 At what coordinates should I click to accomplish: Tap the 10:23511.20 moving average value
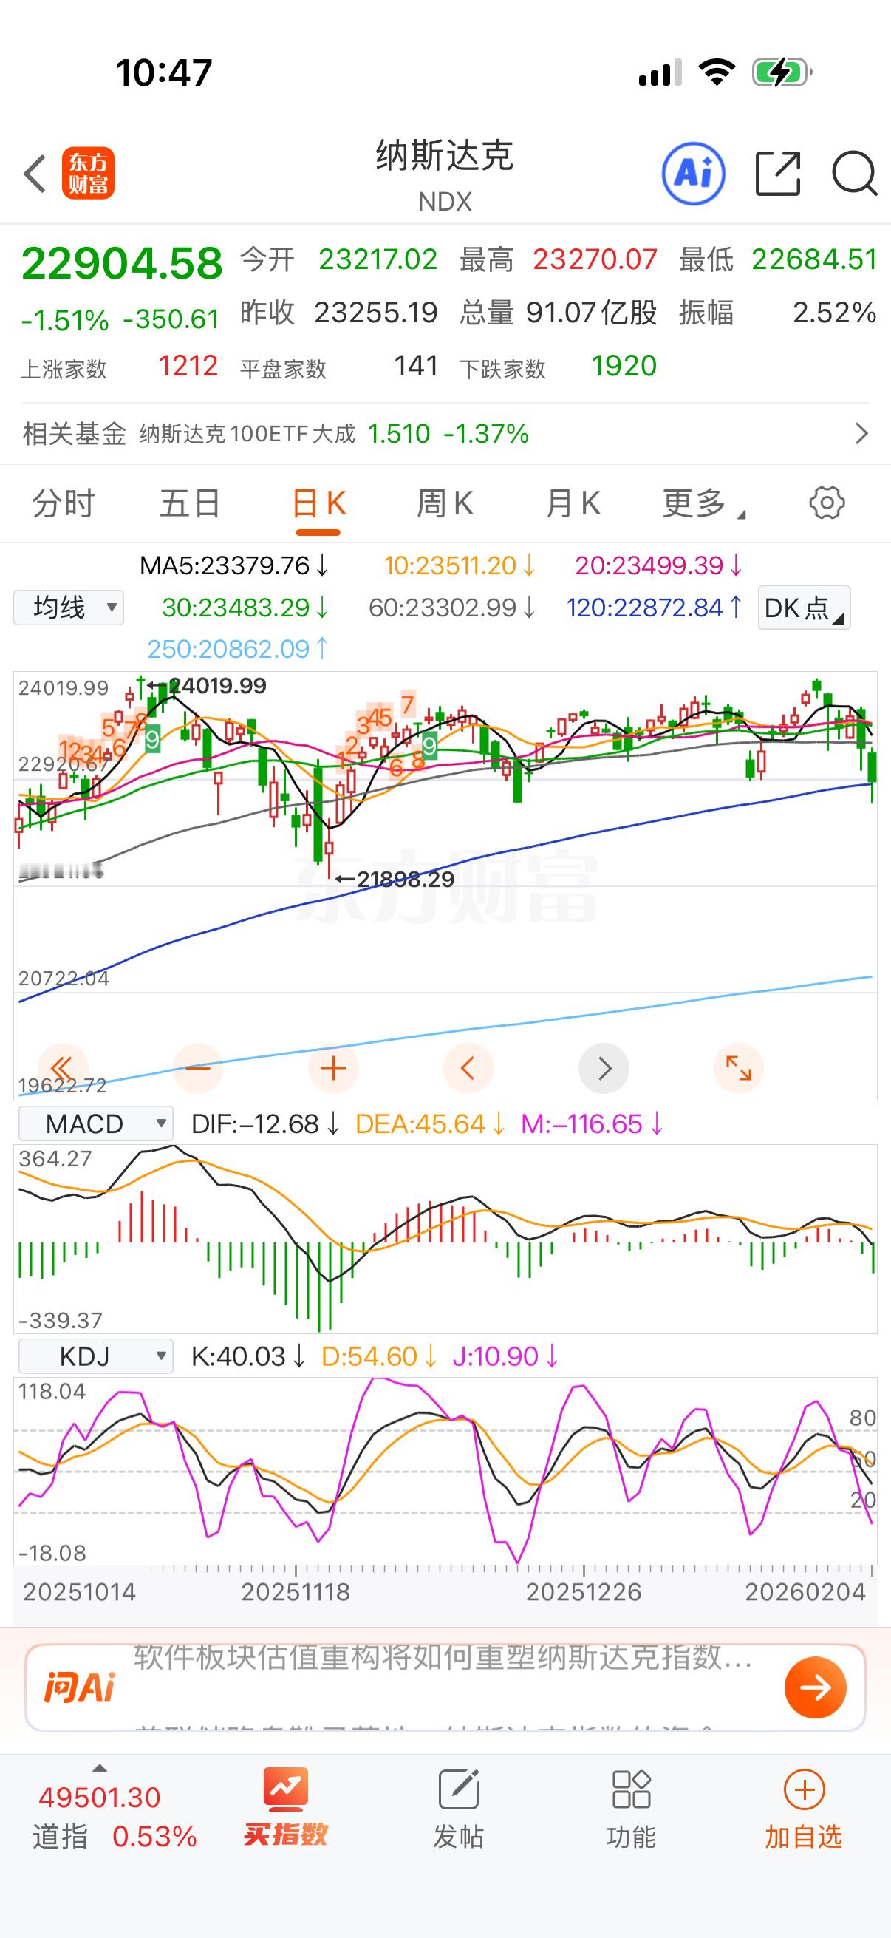[460, 565]
